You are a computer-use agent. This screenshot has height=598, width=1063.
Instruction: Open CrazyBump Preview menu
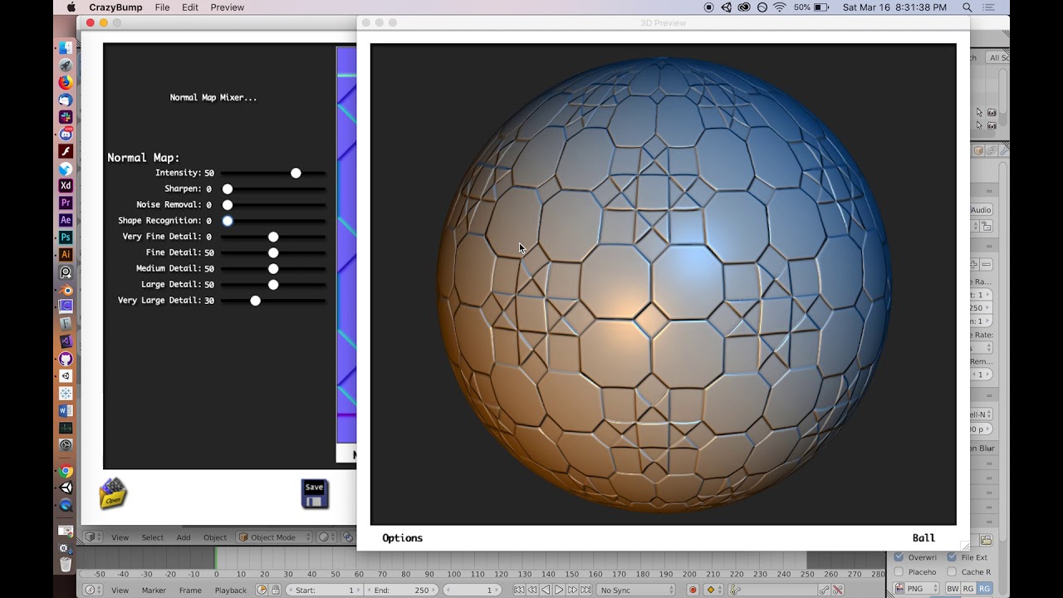point(227,7)
